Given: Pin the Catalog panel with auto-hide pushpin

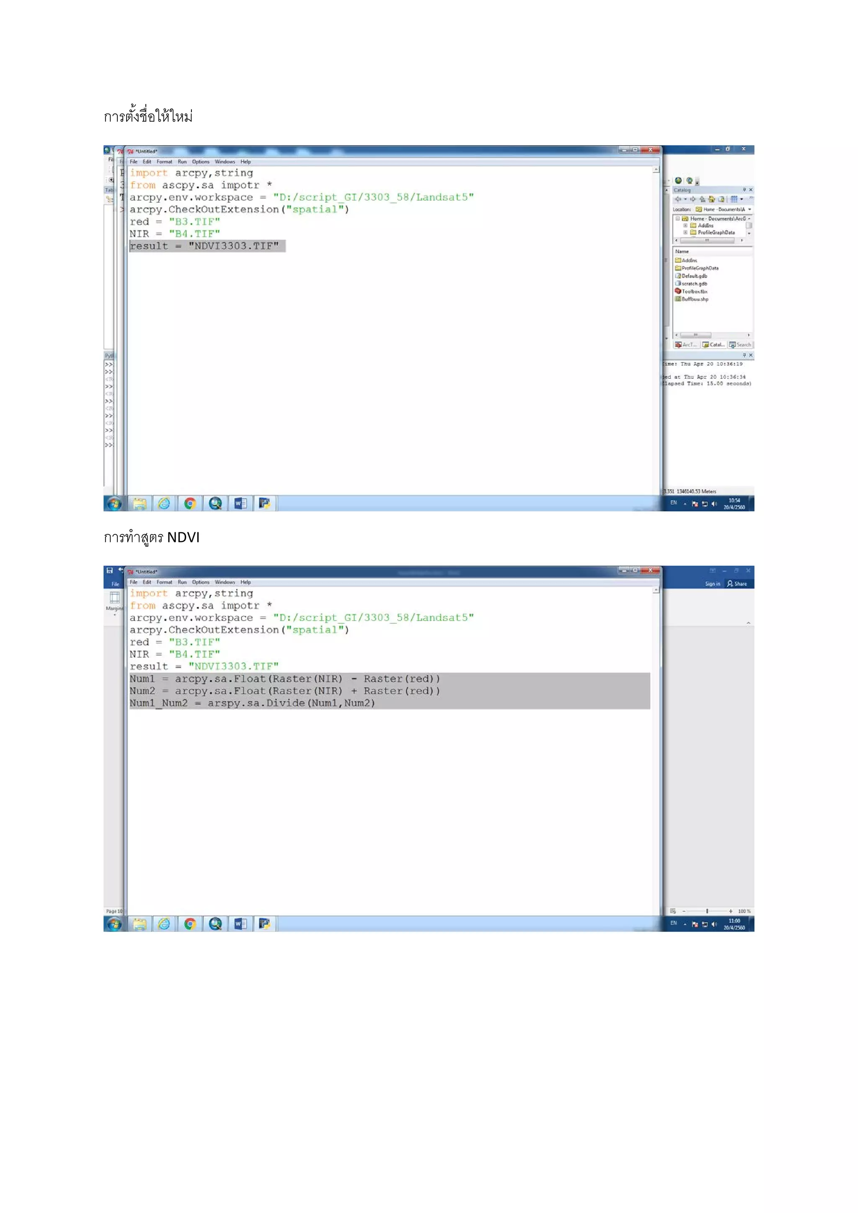Looking at the screenshot, I should tap(744, 190).
